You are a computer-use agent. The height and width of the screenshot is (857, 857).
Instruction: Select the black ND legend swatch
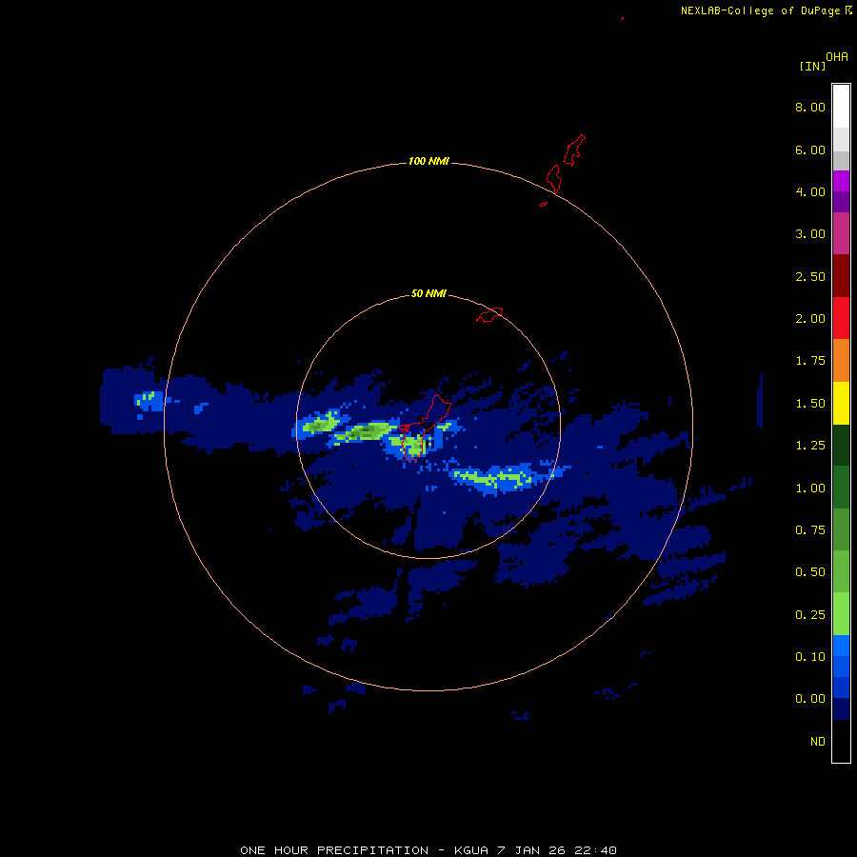click(x=841, y=741)
